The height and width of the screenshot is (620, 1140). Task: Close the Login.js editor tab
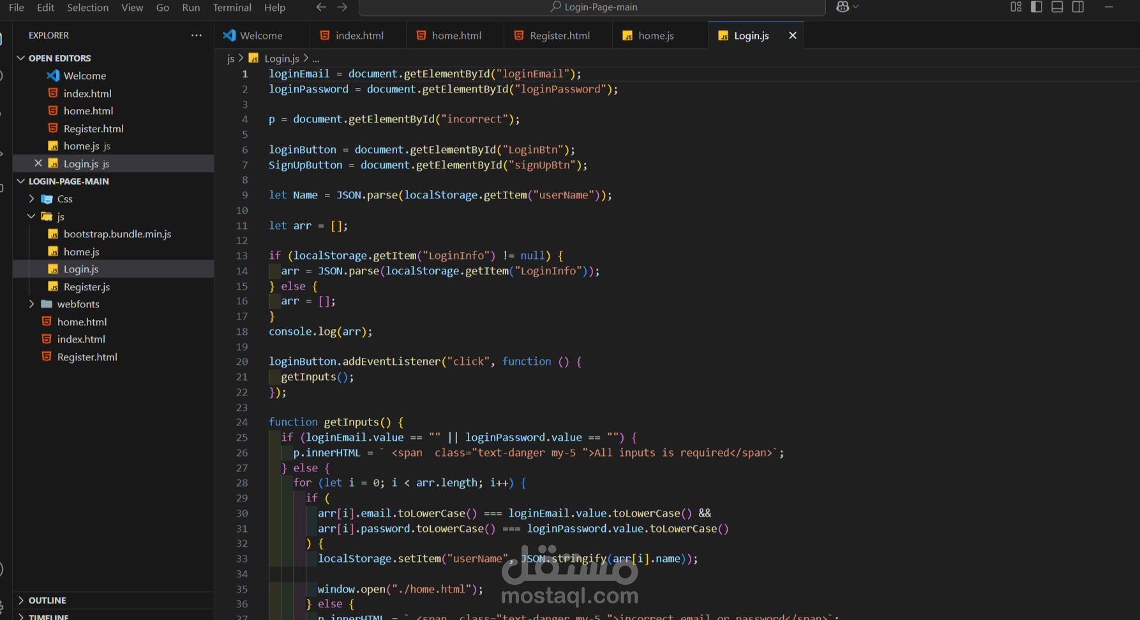pyautogui.click(x=793, y=36)
